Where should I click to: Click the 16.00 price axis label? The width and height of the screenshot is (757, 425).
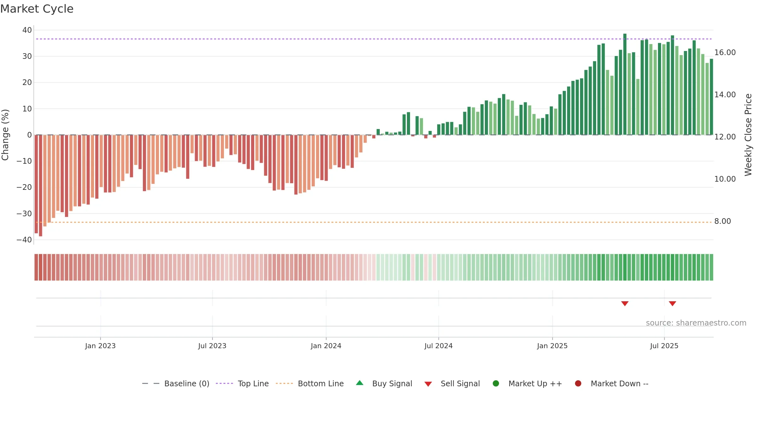point(725,52)
